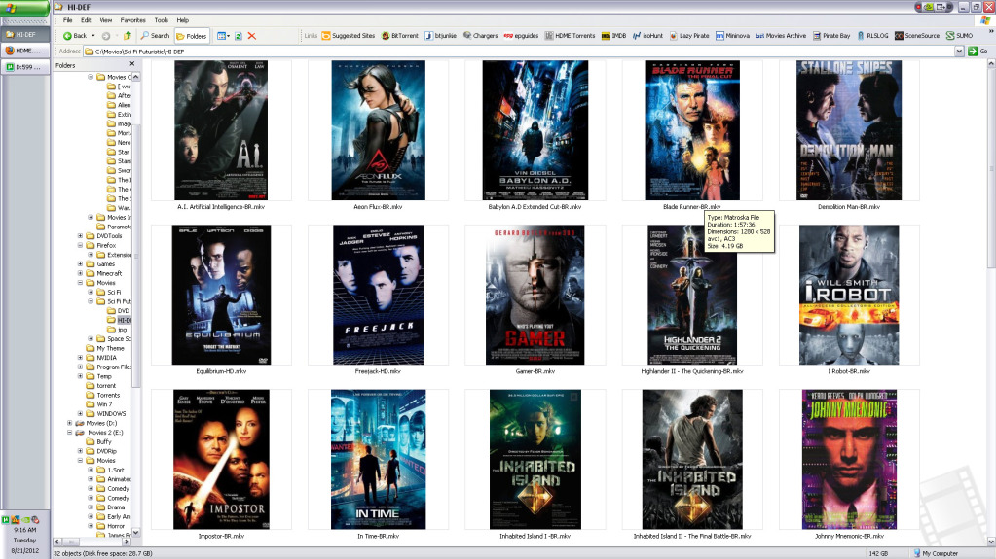Click the IMDB link icon

coord(606,36)
